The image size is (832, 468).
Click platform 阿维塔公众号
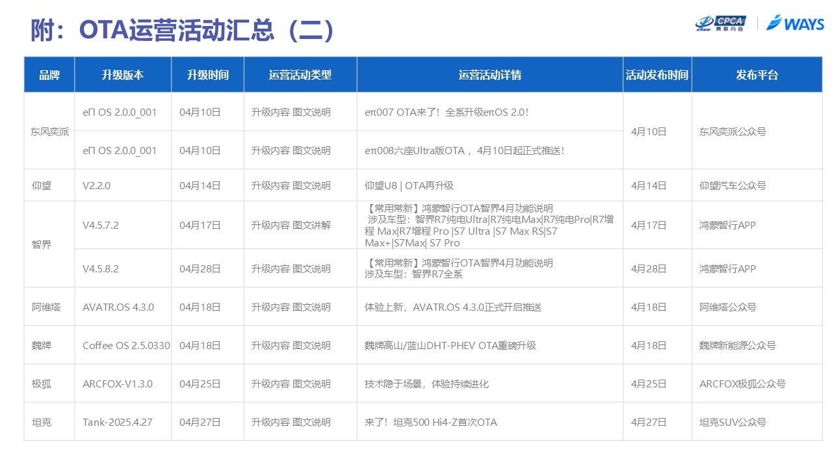pyautogui.click(x=728, y=307)
